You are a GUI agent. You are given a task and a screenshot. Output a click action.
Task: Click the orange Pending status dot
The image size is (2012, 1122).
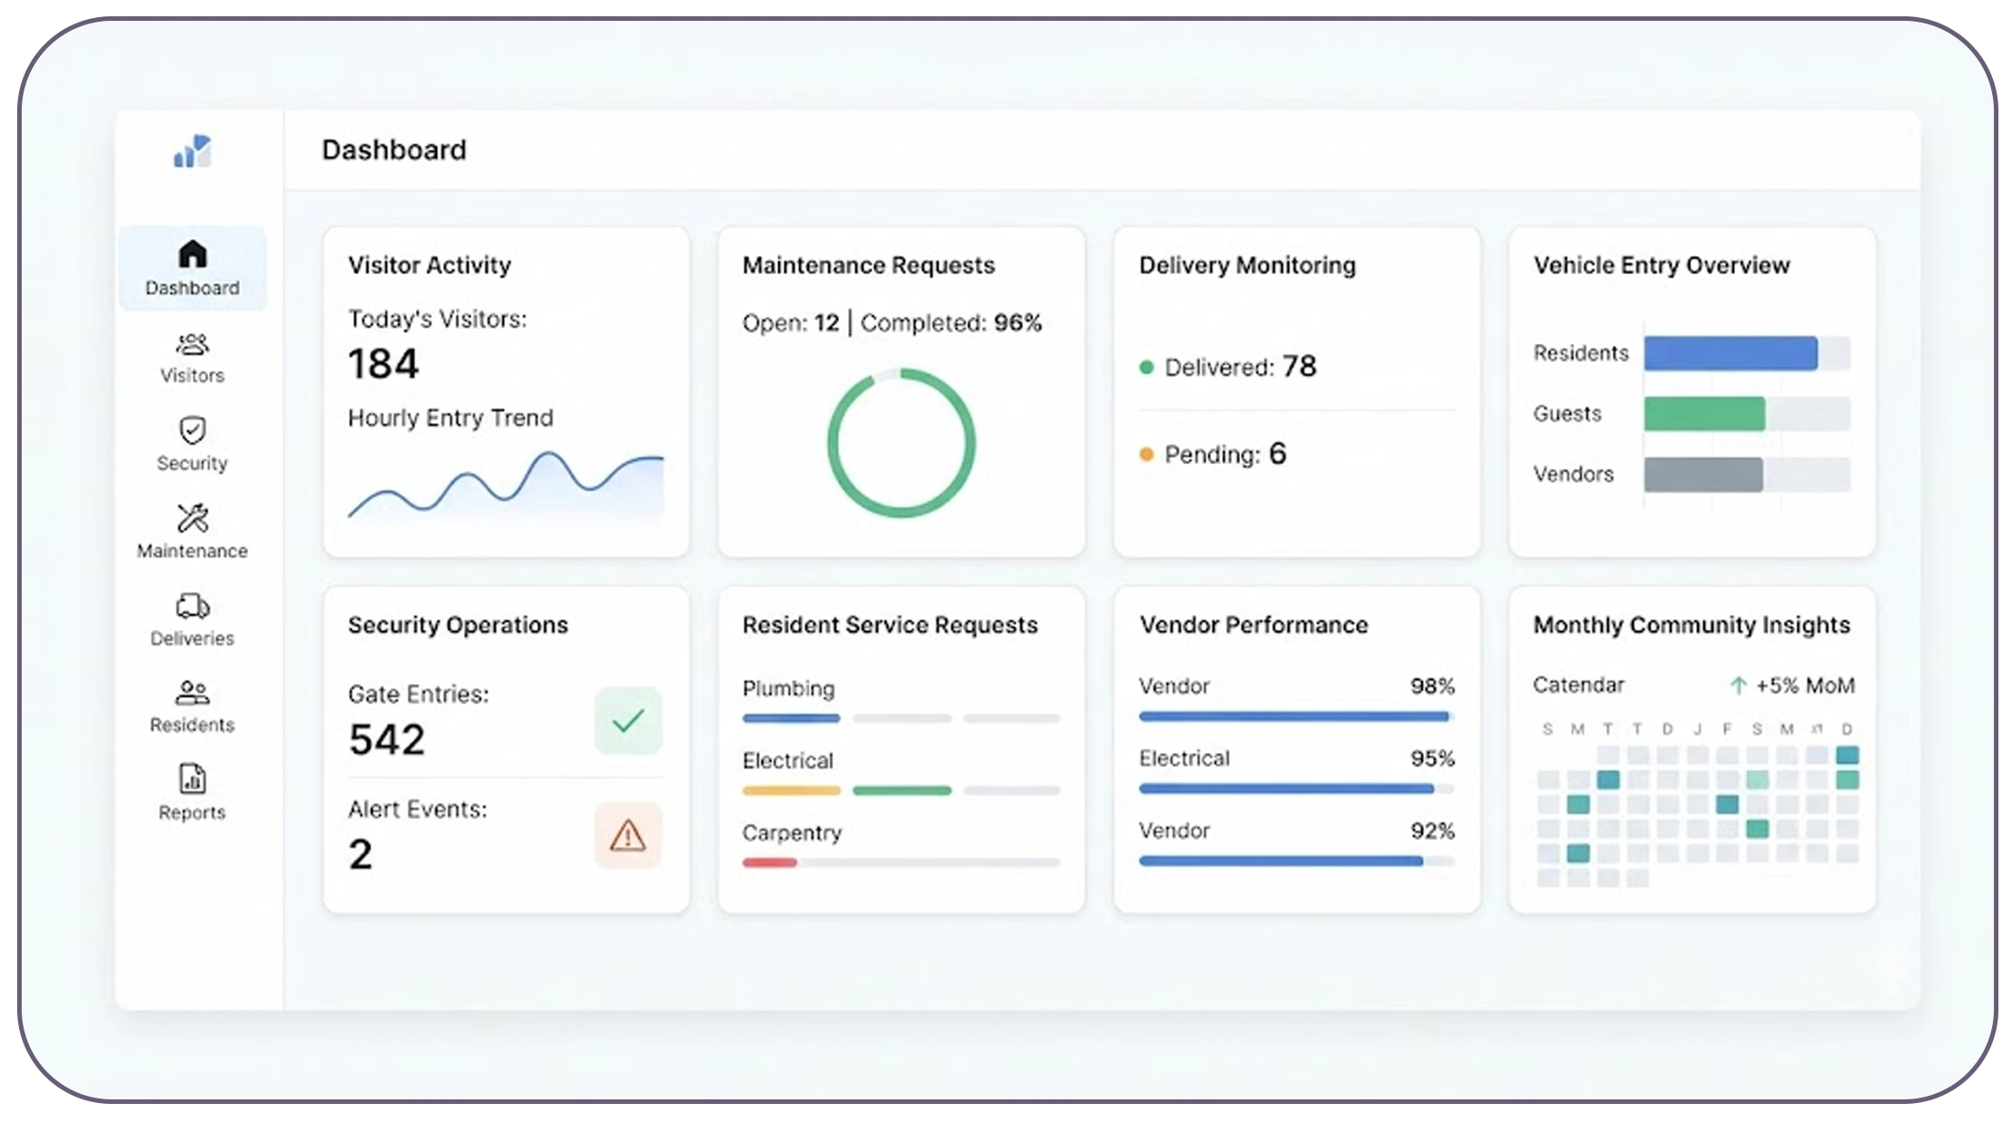(1146, 454)
